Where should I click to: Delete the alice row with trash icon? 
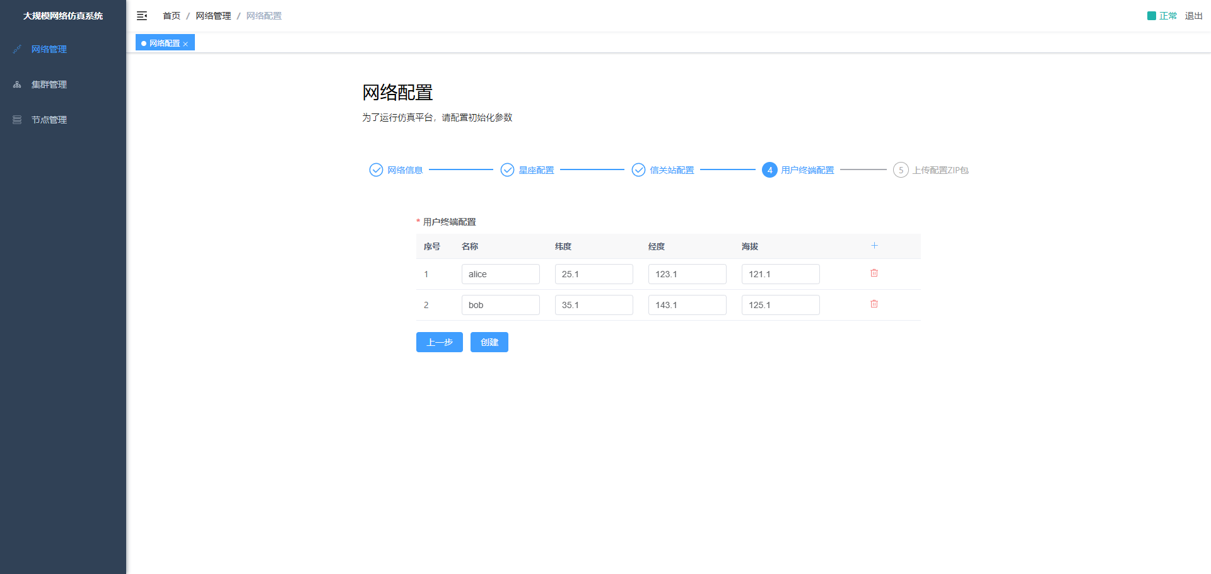[874, 273]
